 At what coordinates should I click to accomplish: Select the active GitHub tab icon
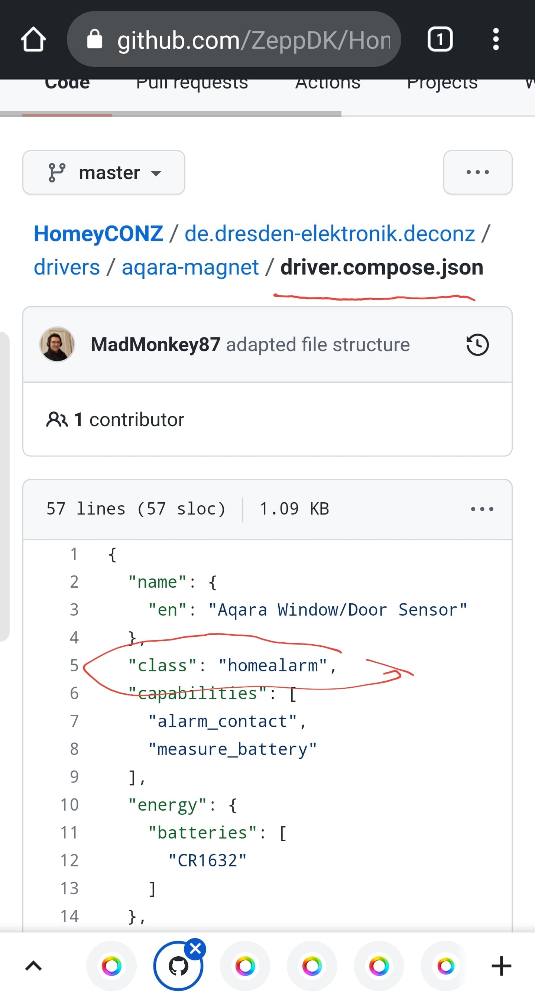click(x=178, y=966)
